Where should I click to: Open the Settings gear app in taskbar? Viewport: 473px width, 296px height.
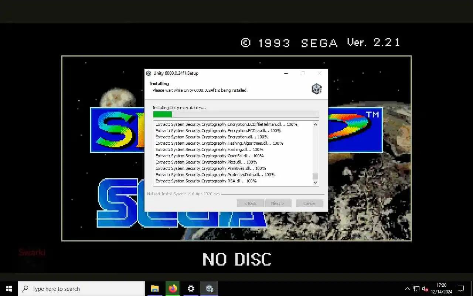[x=191, y=289]
